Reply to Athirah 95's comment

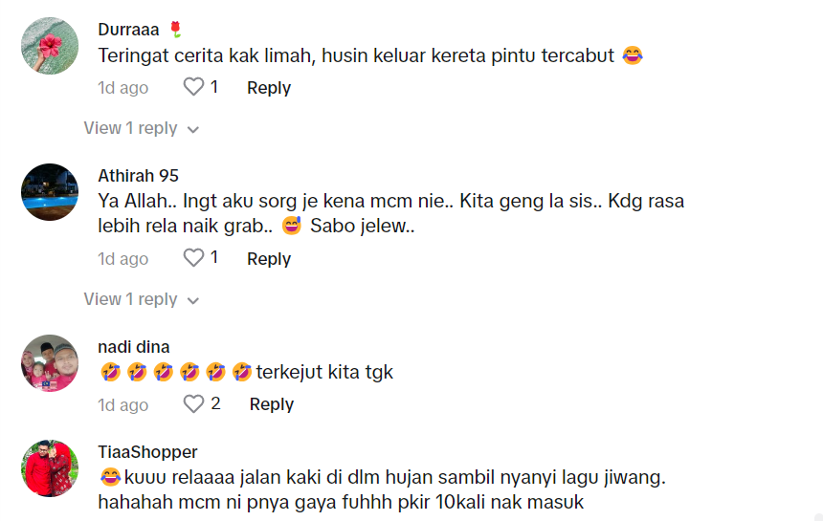pos(268,259)
